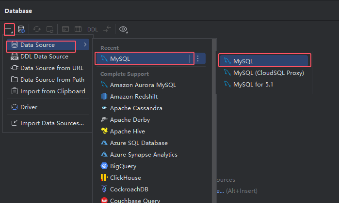The width and height of the screenshot is (339, 203).
Task: Click the console run panel icon
Action: 65,29
